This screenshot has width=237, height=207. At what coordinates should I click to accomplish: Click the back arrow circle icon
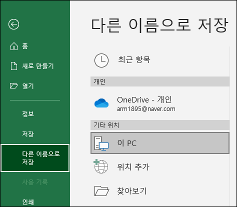13,24
